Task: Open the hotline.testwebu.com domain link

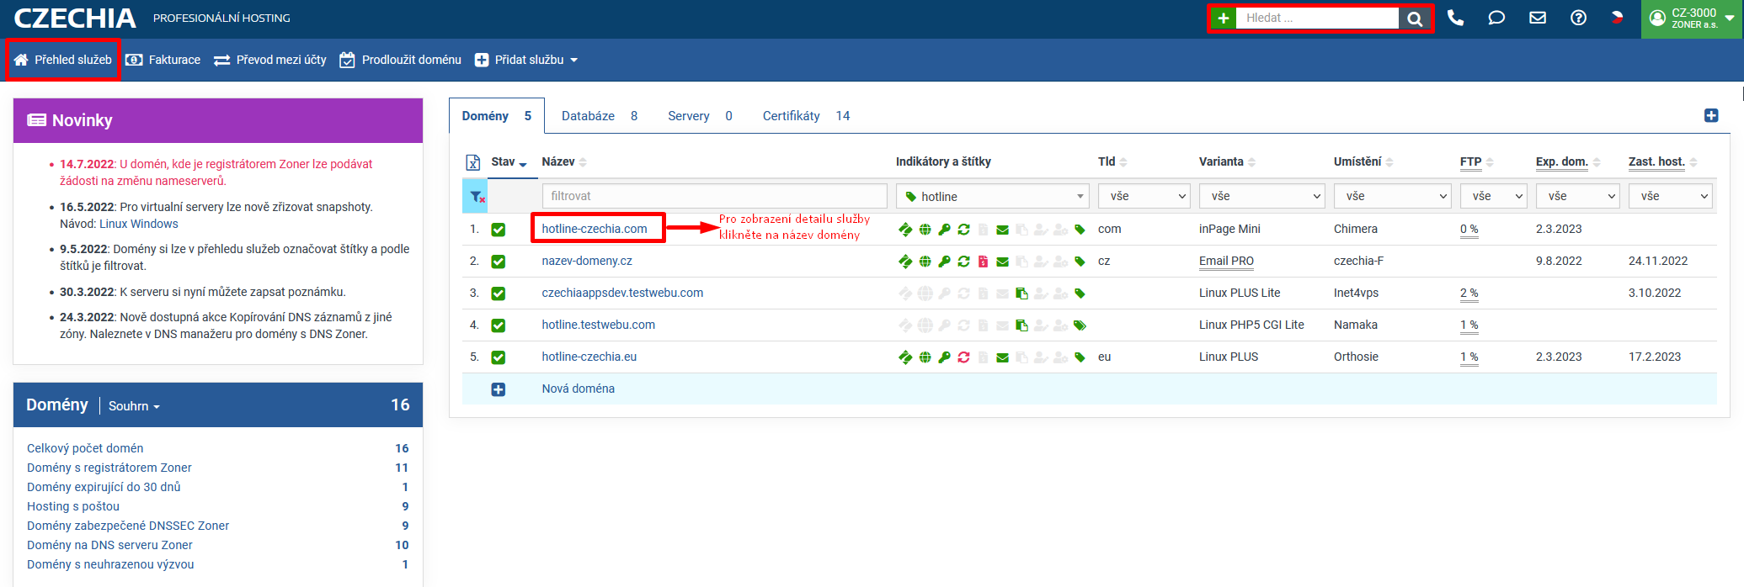Action: [598, 325]
